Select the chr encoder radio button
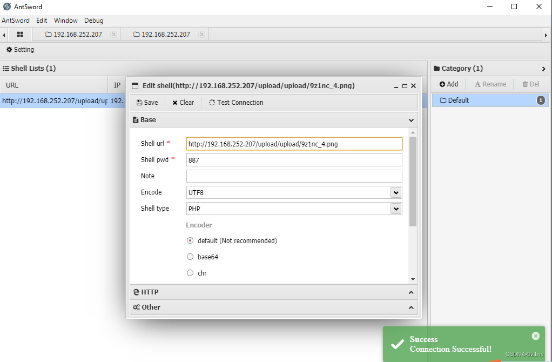Viewport: 552px width, 362px height. (190, 273)
